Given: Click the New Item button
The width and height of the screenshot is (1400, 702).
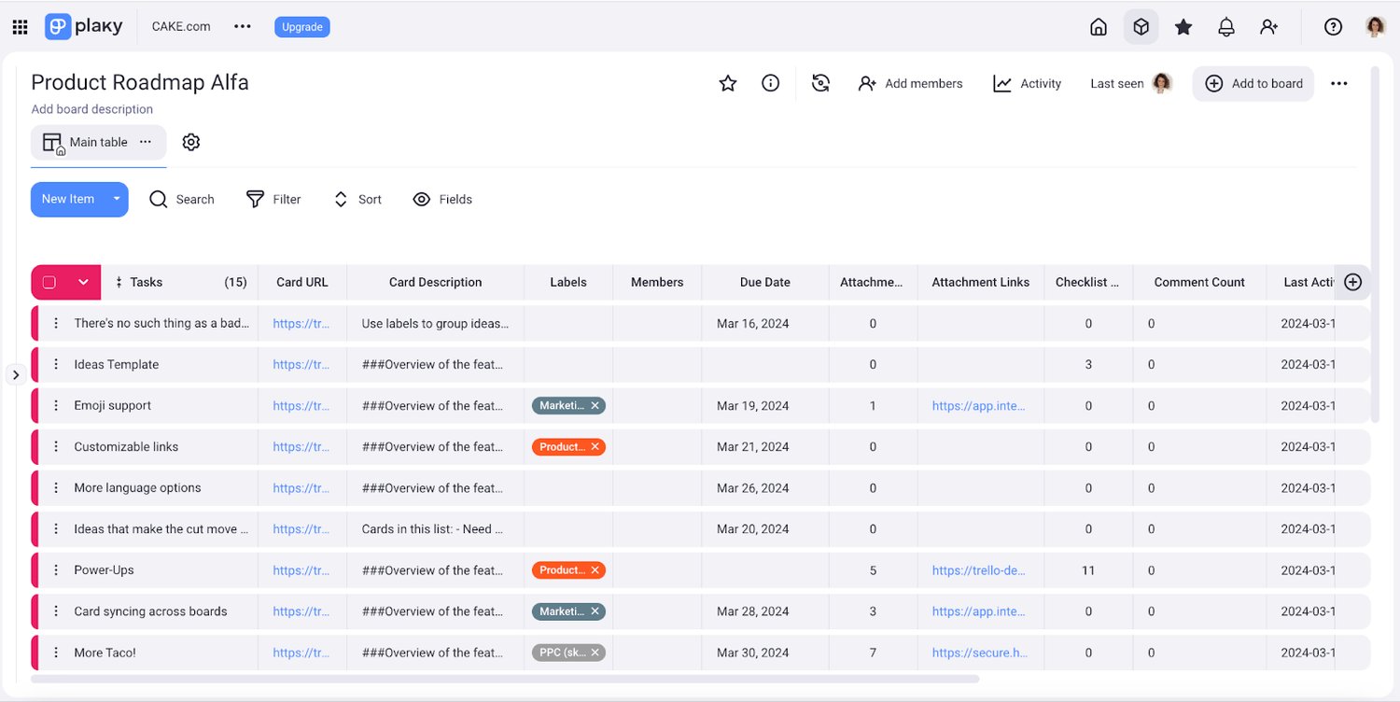Looking at the screenshot, I should click(x=68, y=199).
